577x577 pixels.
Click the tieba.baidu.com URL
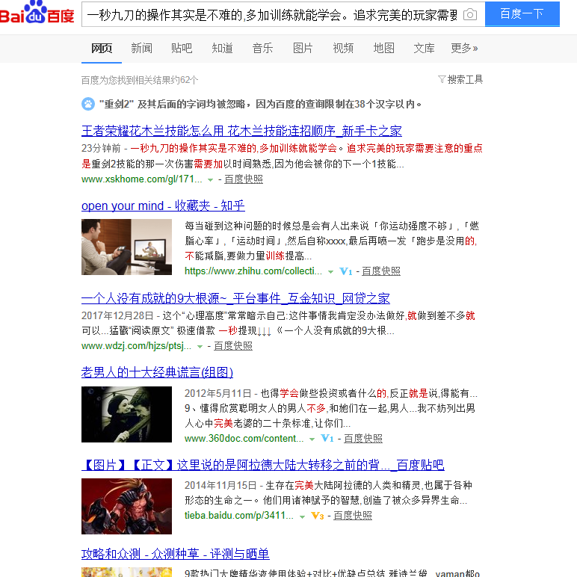click(x=239, y=516)
